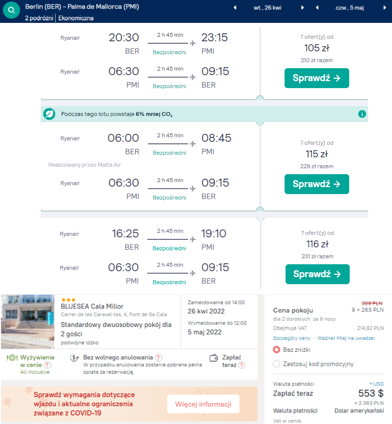Select the Bez zniżki radio option
The width and height of the screenshot is (392, 424).
coord(277,349)
